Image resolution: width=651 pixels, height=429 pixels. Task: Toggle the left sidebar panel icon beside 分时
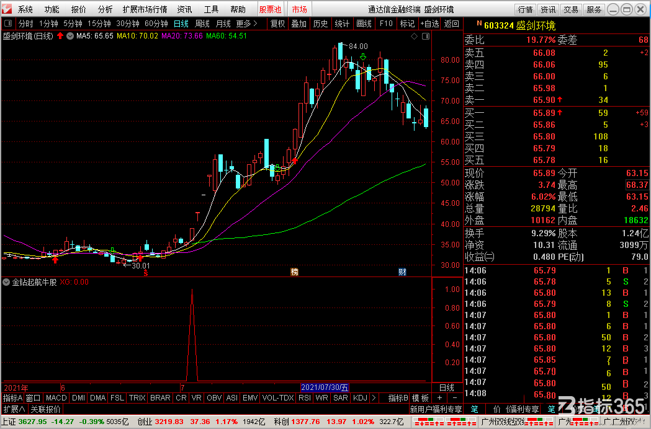[x=8, y=24]
